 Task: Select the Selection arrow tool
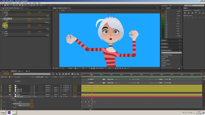[x=2, y=5]
